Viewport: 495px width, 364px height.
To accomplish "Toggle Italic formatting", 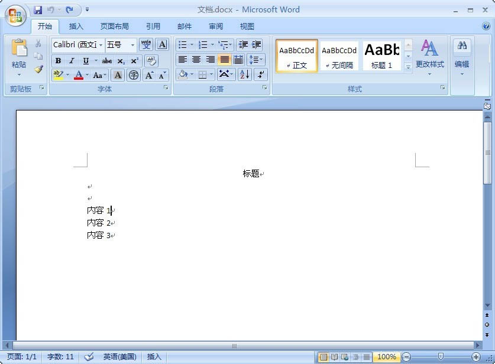I will pos(72,60).
